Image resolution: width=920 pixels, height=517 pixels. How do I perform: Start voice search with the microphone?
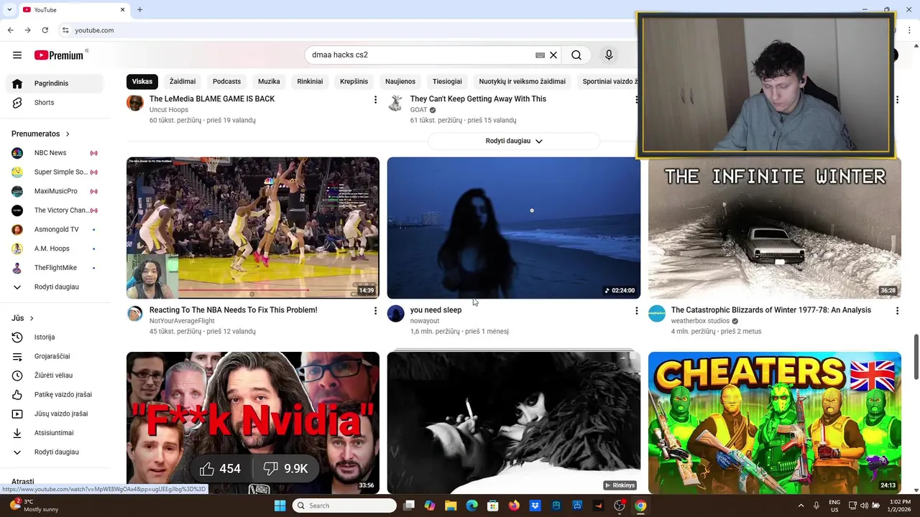click(609, 55)
